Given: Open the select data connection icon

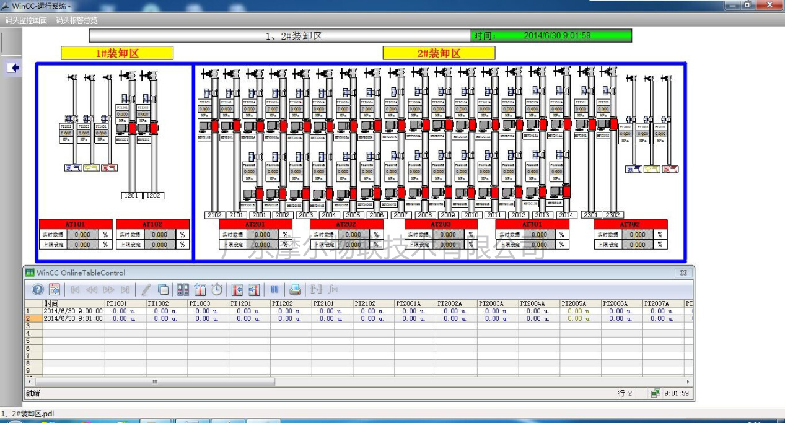Looking at the screenshot, I should [183, 289].
